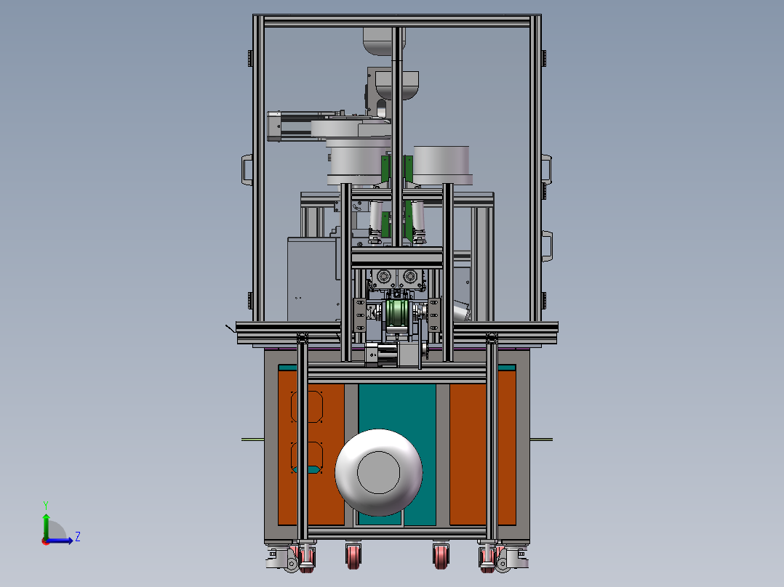784x587 pixels.
Task: Select the large white domed disc on the cabinet
Action: coord(378,473)
